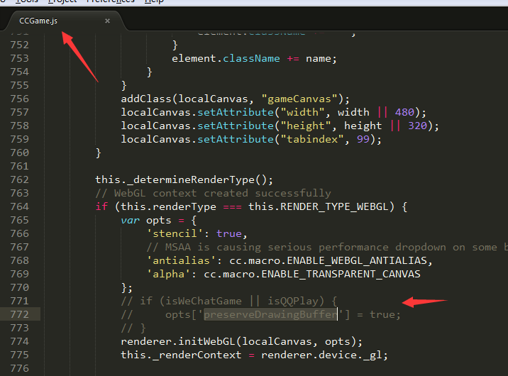Image resolution: width=508 pixels, height=376 pixels.
Task: Click 'name;' at end of line 753
Action: 321,59
